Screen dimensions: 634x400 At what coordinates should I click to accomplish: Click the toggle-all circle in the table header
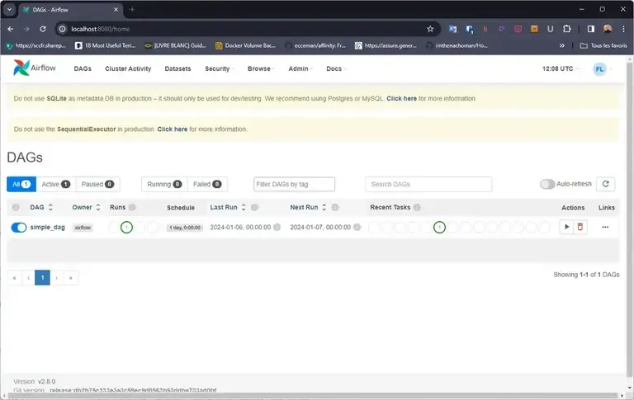(x=16, y=207)
